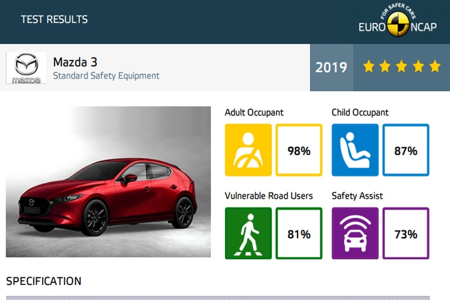450x300 pixels.
Task: Click the first gold rating star
Action: point(368,67)
